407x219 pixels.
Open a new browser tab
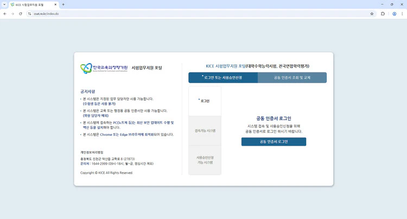tap(63, 4)
